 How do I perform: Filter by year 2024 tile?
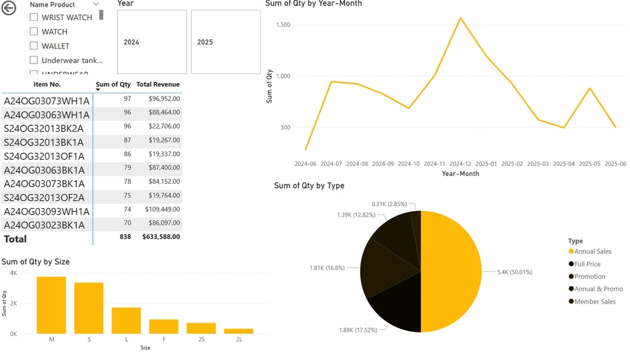point(152,42)
